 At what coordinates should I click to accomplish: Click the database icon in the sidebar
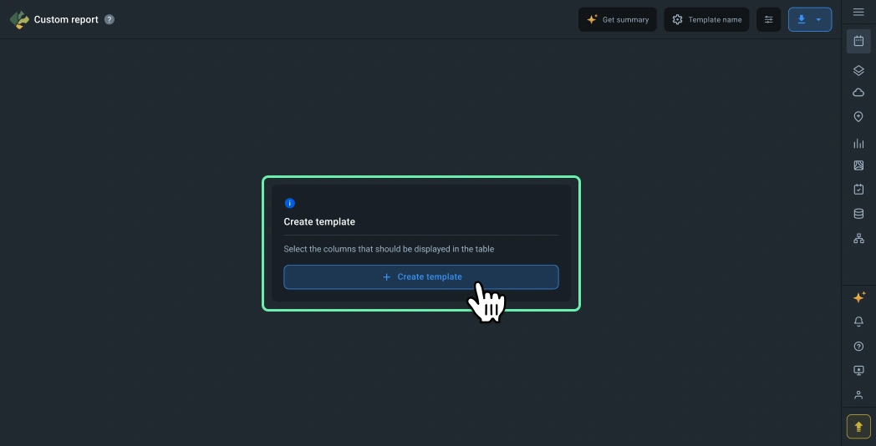858,214
